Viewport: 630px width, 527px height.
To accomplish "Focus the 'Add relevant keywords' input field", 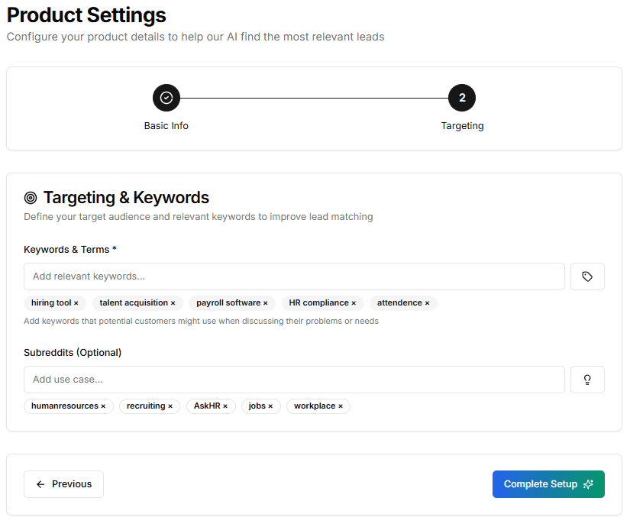I will [x=294, y=276].
